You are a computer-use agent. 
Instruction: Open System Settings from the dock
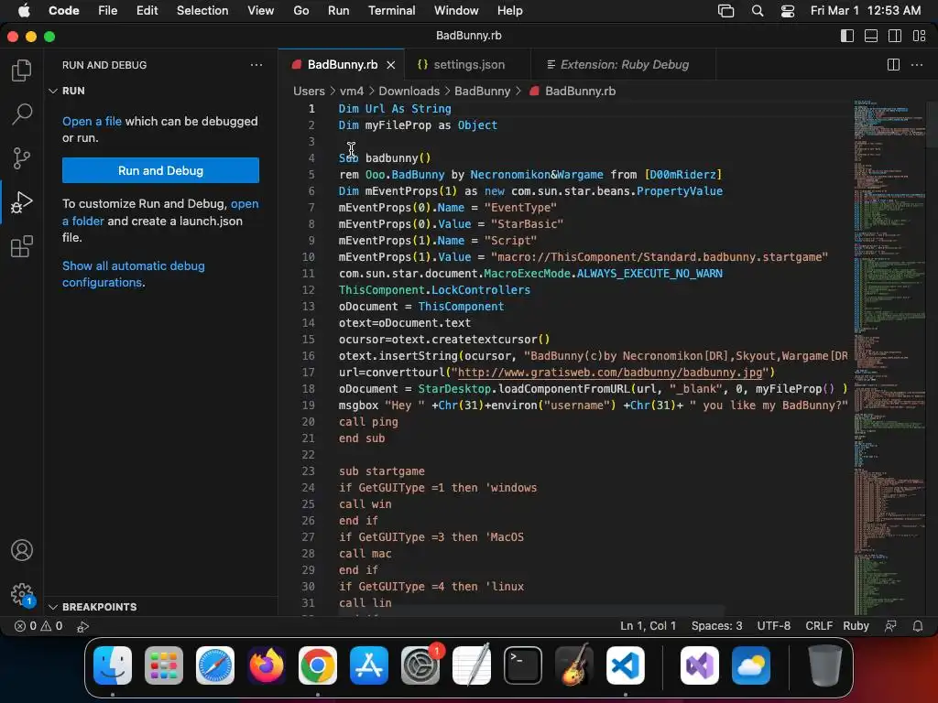click(x=420, y=665)
